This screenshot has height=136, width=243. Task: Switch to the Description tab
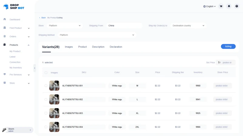click(x=98, y=47)
